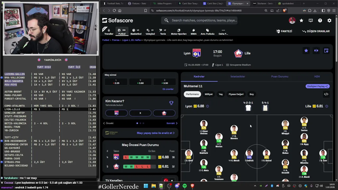Image resolution: width=338 pixels, height=190 pixels.
Task: Open user profile avatar
Action: (292, 20)
